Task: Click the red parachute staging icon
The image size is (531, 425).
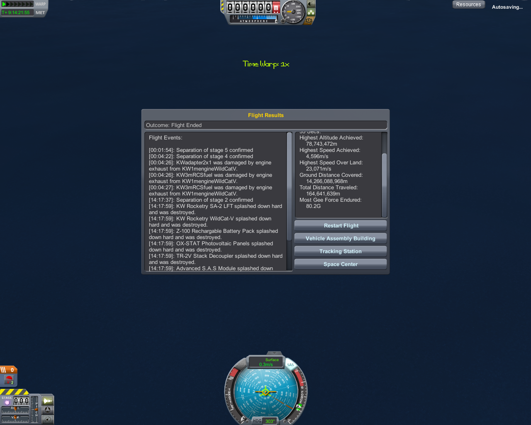Action: pyautogui.click(x=9, y=379)
